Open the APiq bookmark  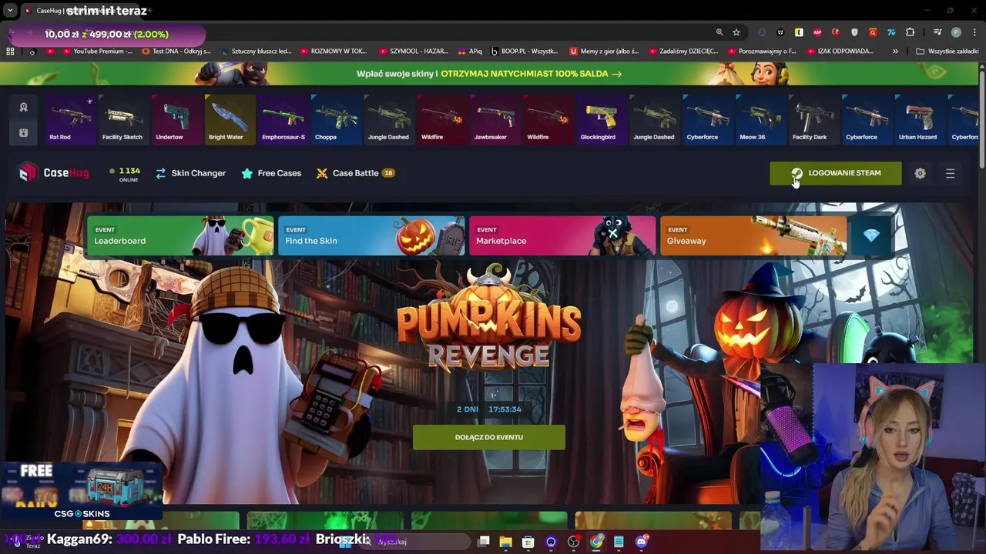469,51
